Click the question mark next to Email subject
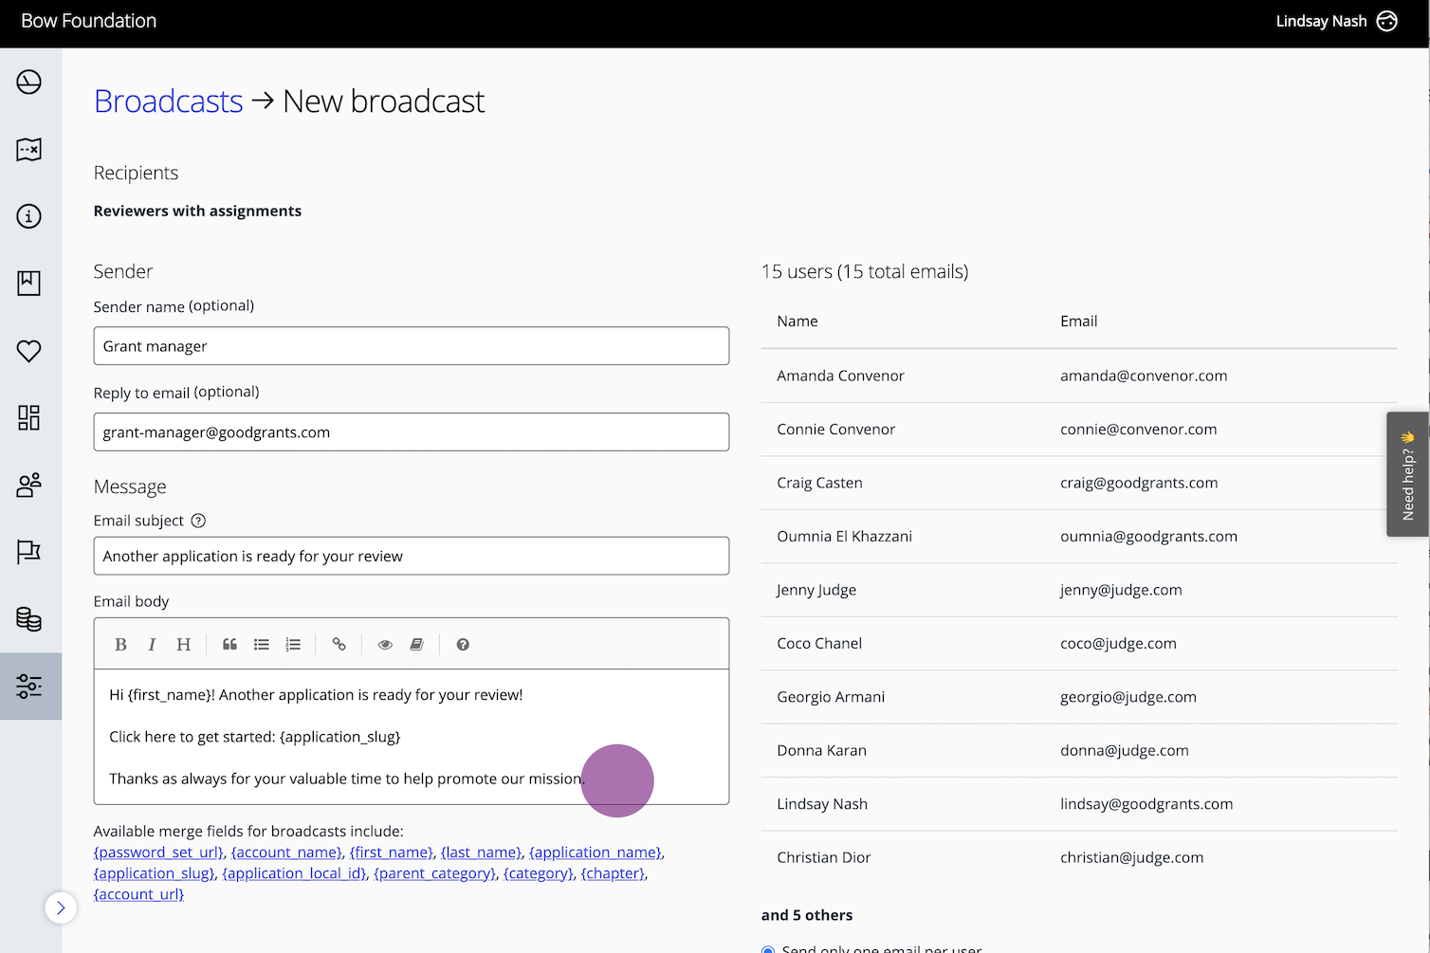This screenshot has height=953, width=1430. coord(198,521)
